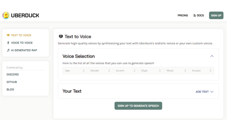
Task: Click the Uberduck duck logo icon
Action: (x=6, y=15)
